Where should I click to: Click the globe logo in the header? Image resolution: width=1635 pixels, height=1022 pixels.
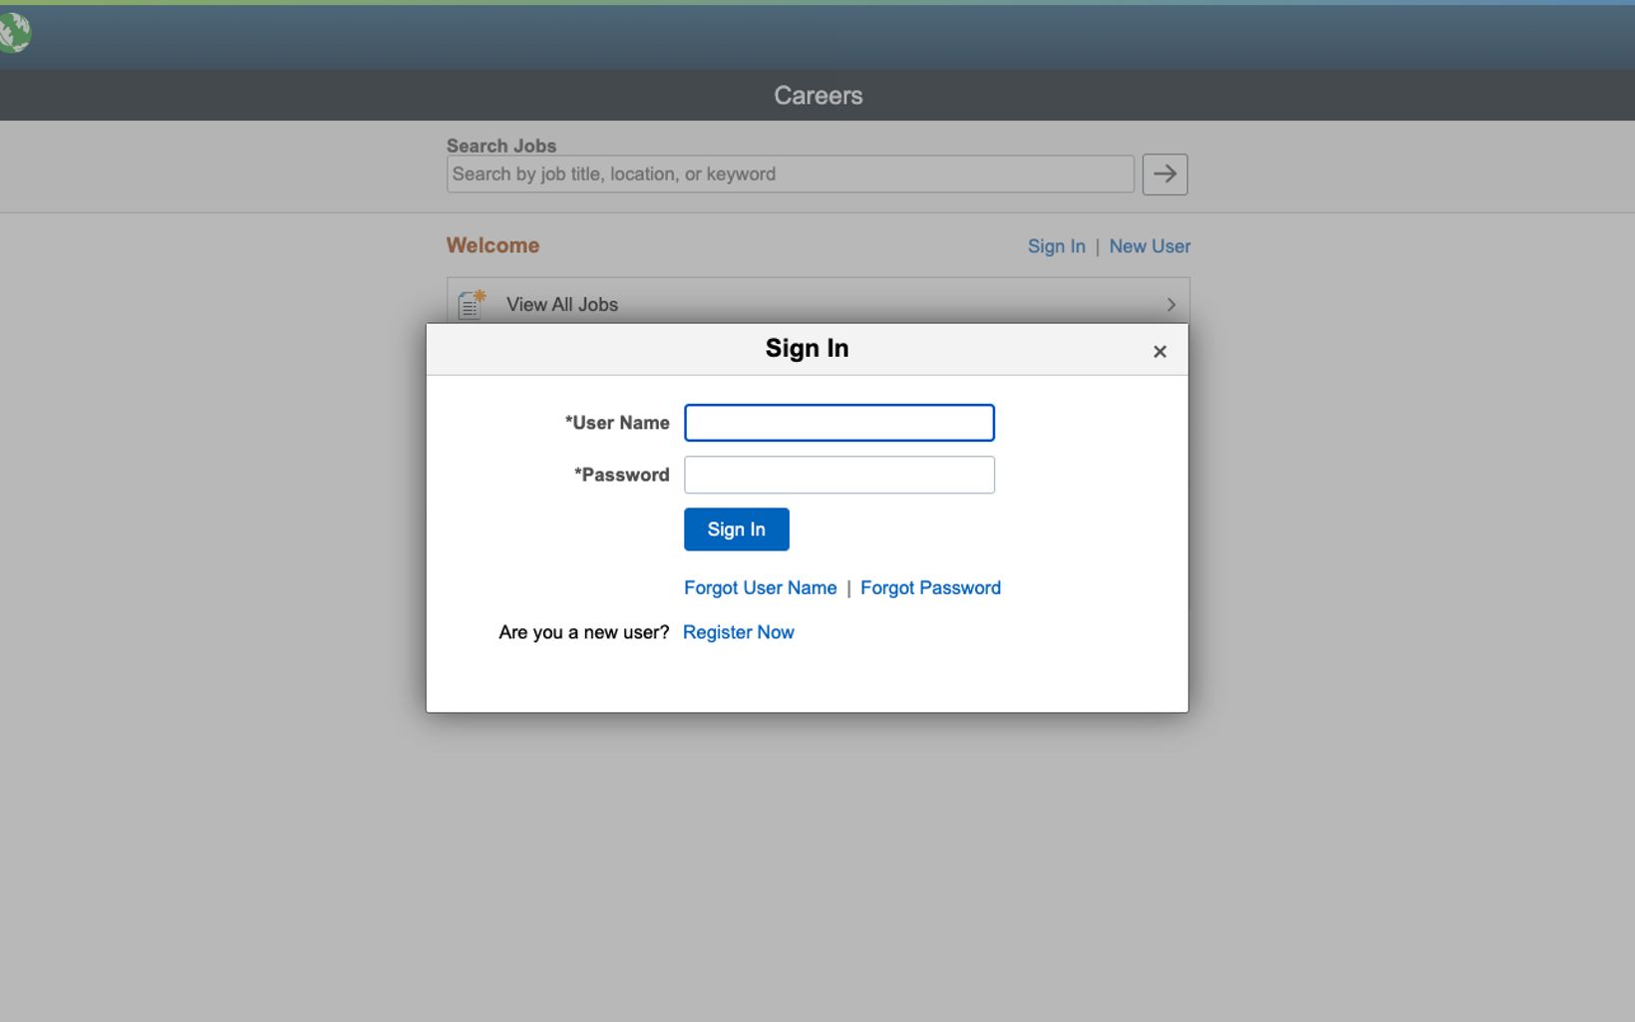coord(14,33)
